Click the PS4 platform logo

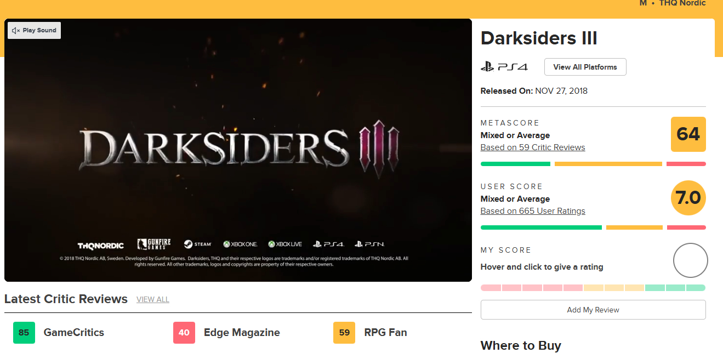(x=504, y=67)
